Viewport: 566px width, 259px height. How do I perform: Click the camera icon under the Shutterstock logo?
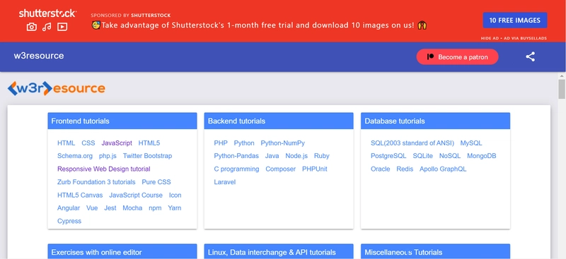[32, 27]
